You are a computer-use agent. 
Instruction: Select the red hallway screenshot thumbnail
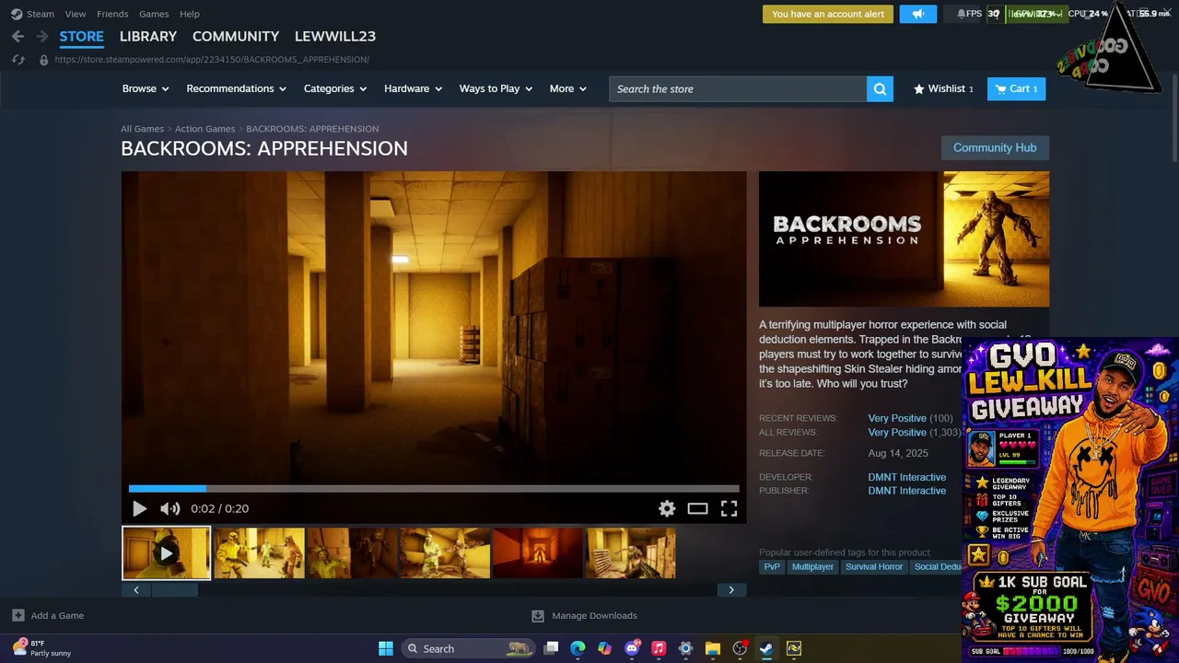[538, 552]
